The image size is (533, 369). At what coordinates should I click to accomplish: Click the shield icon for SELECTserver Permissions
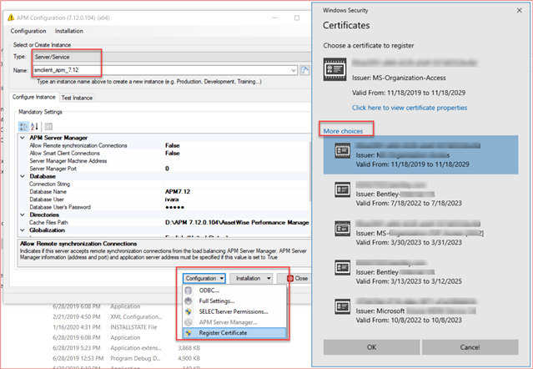(x=189, y=311)
